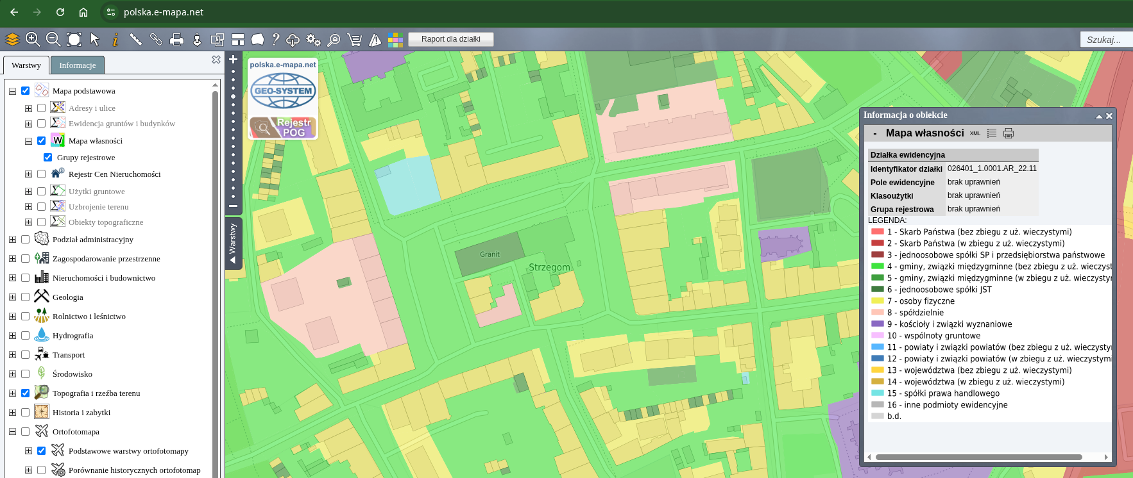Open the Rejestr POG link

pos(283,127)
